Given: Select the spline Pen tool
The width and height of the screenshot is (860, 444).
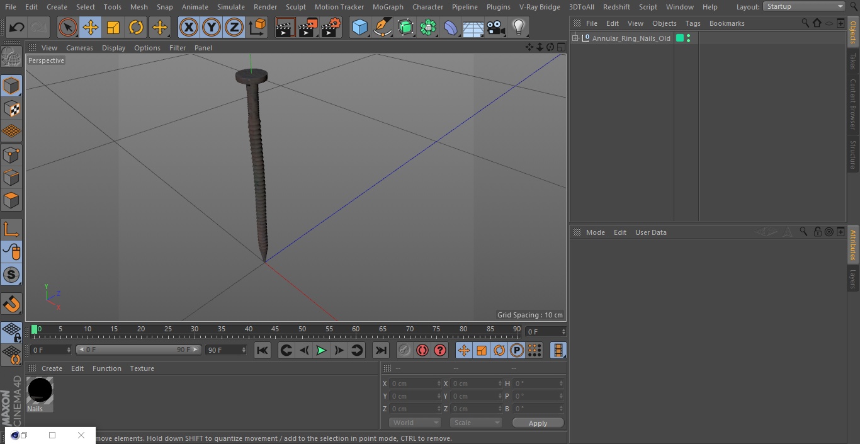Looking at the screenshot, I should [x=382, y=27].
